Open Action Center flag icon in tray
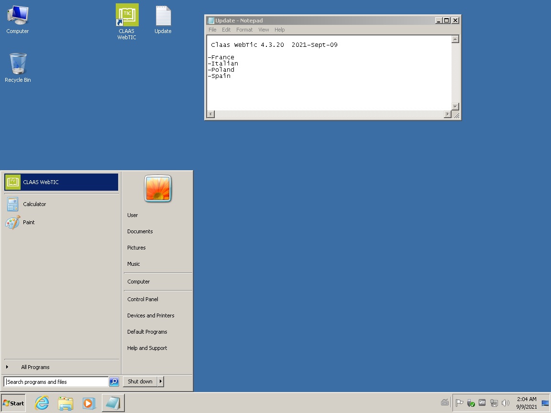 click(459, 403)
